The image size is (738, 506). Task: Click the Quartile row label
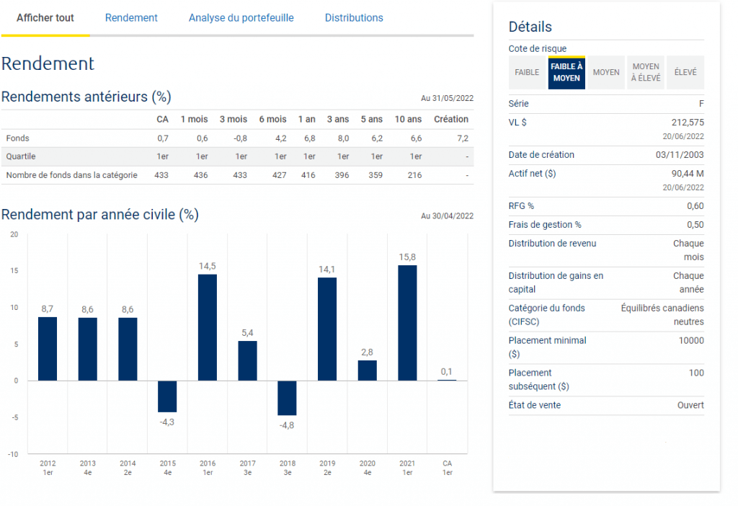pyautogui.click(x=21, y=156)
